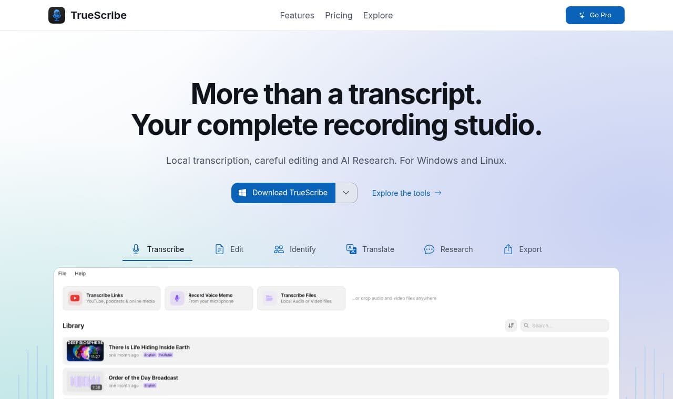This screenshot has height=399, width=673.
Task: Select the Export tab
Action: pos(523,249)
